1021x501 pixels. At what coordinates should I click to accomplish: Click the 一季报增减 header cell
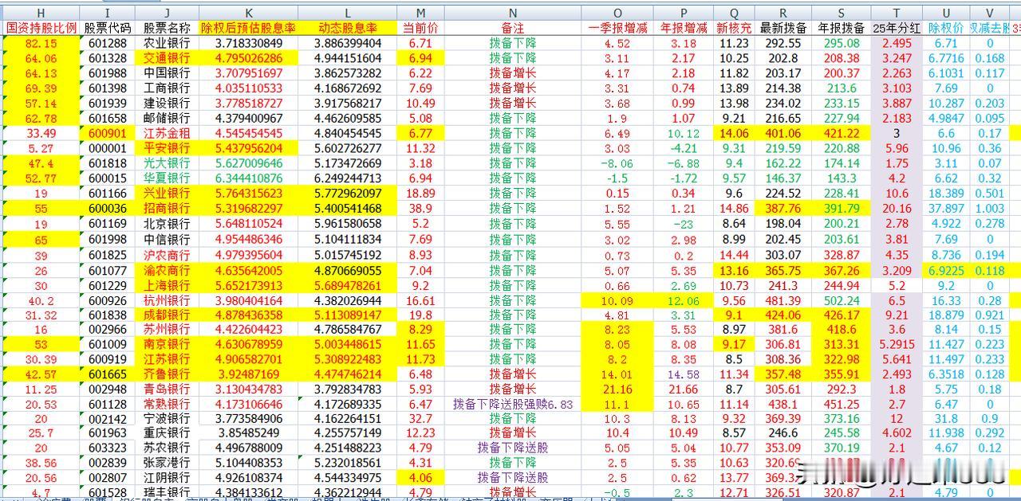[x=617, y=28]
